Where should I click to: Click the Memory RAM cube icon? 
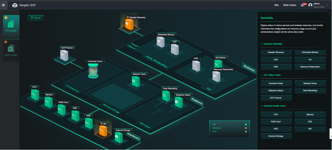click(x=49, y=102)
